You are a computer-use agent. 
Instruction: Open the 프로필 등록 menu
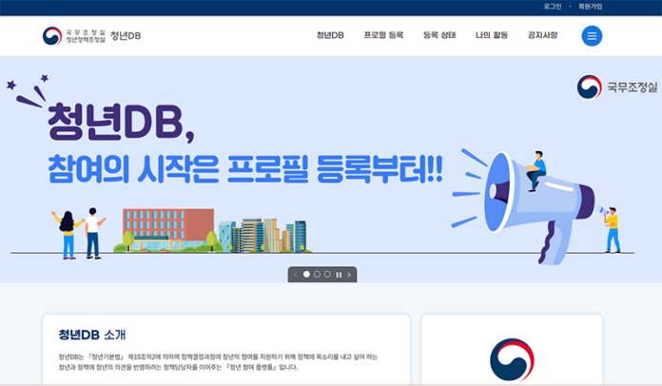click(x=383, y=36)
